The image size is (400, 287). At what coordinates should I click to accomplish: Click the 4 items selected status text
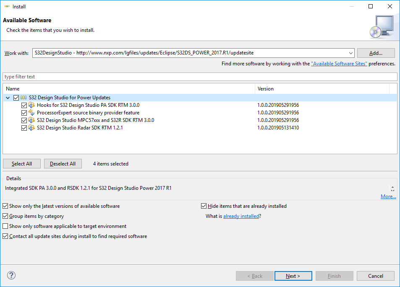click(x=111, y=164)
